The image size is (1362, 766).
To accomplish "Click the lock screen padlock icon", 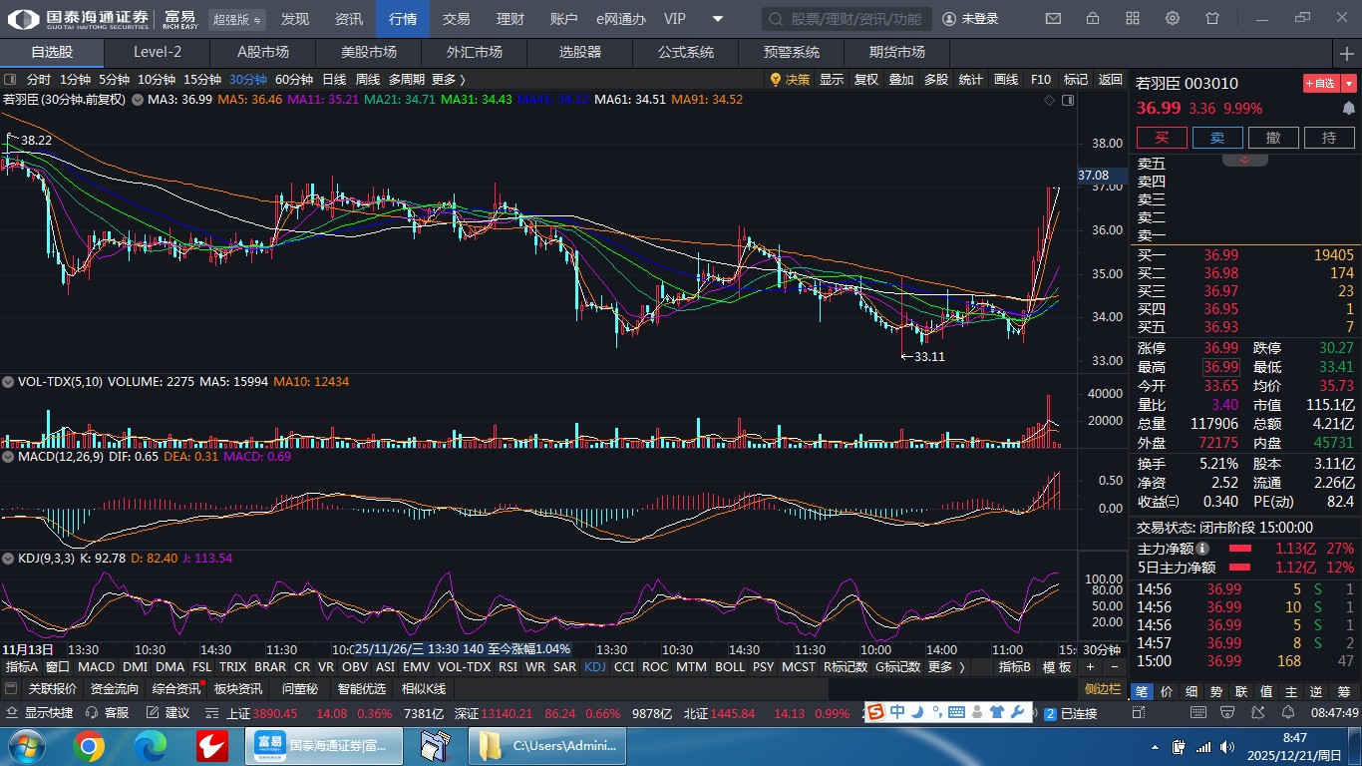I will pyautogui.click(x=1093, y=19).
